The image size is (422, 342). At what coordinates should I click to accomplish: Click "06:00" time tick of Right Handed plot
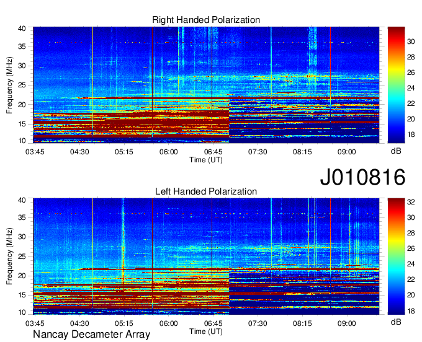[x=169, y=152]
